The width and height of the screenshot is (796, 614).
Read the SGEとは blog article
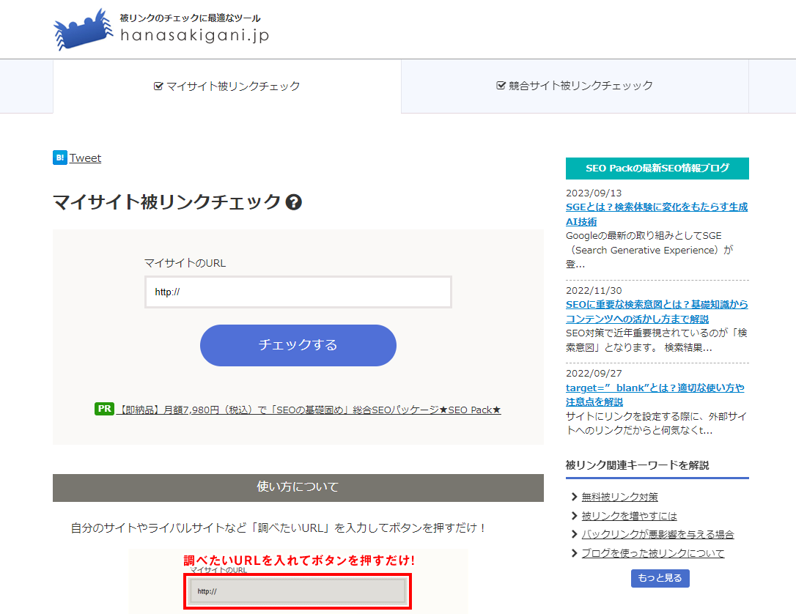pyautogui.click(x=656, y=214)
